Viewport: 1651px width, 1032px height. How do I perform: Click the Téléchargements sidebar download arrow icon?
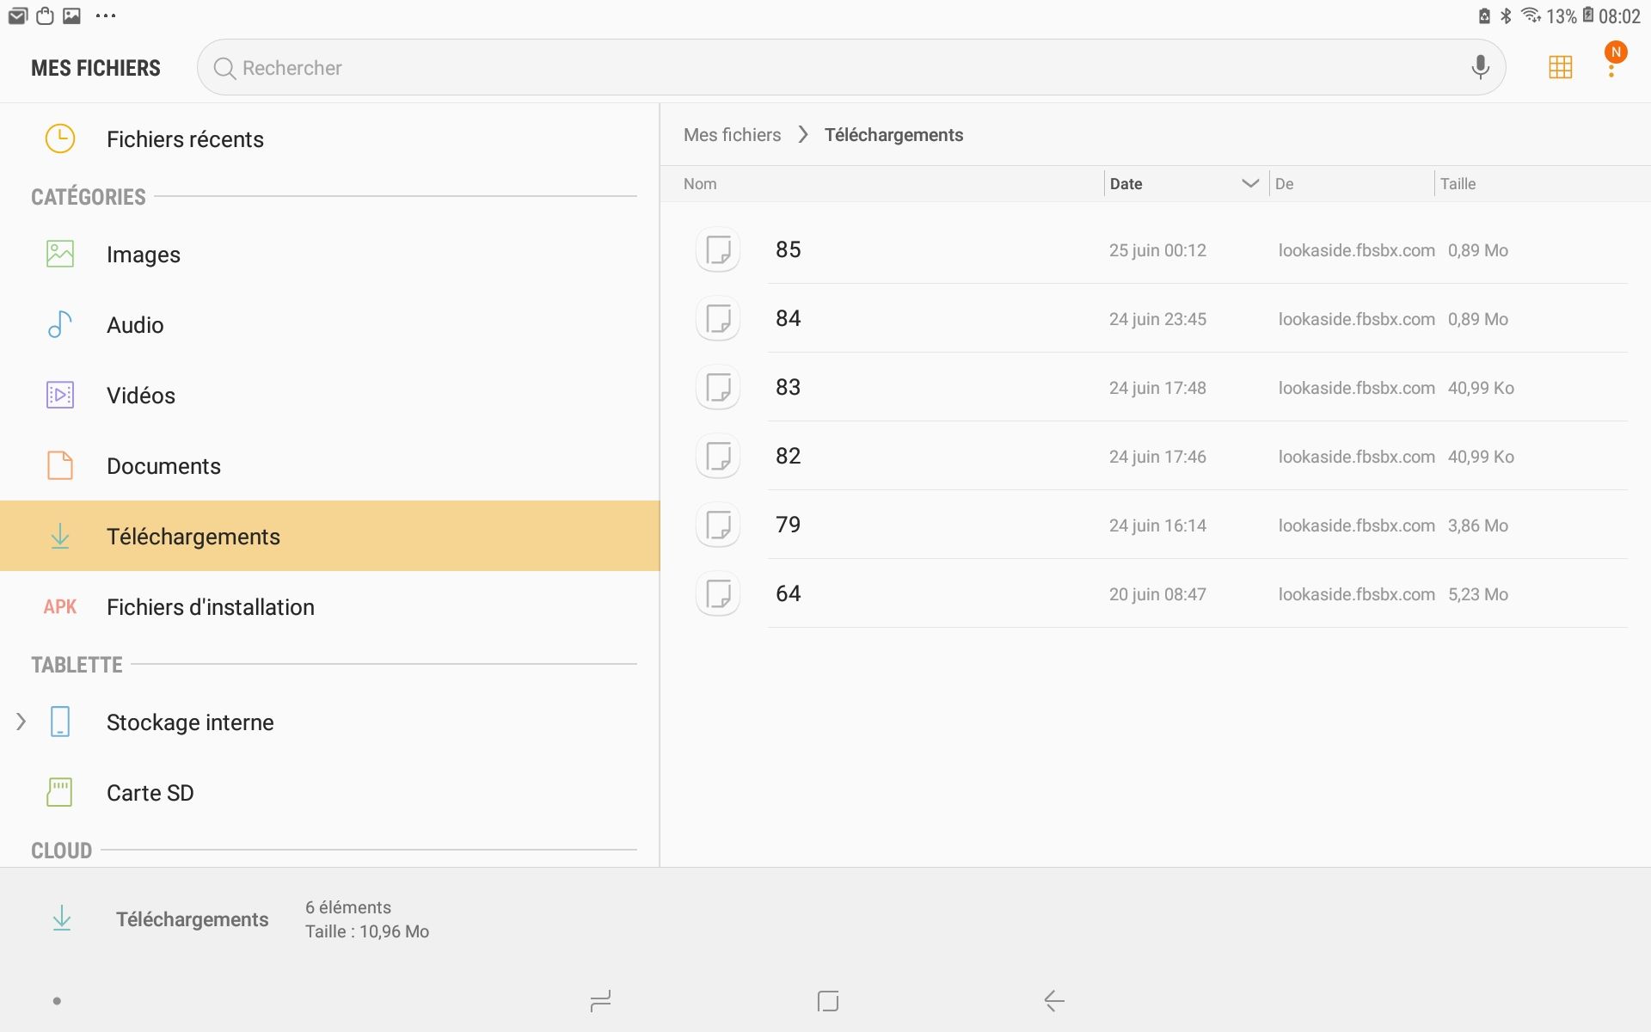tap(60, 536)
